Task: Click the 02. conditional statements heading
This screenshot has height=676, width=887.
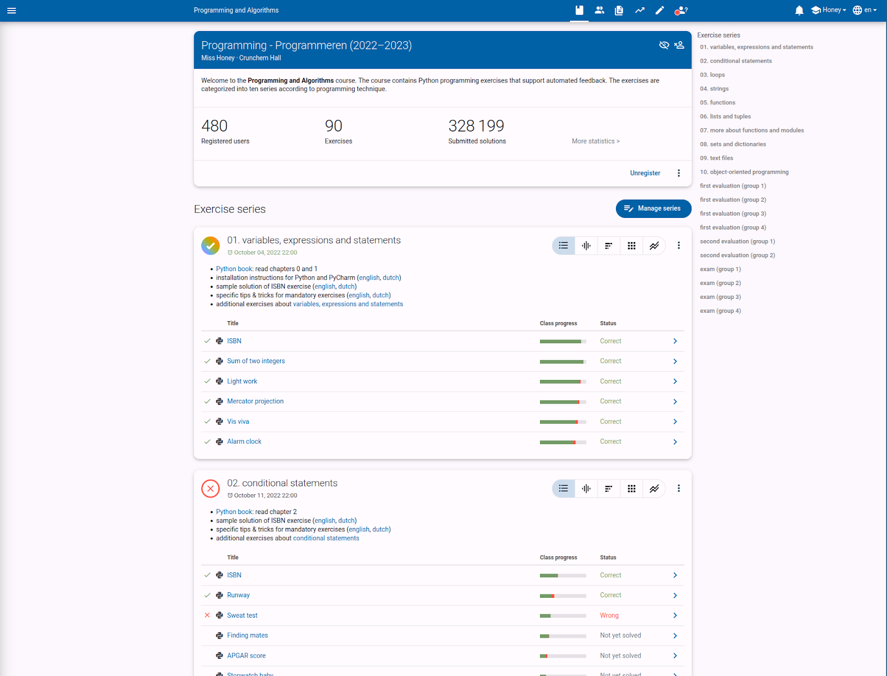Action: [x=282, y=483]
